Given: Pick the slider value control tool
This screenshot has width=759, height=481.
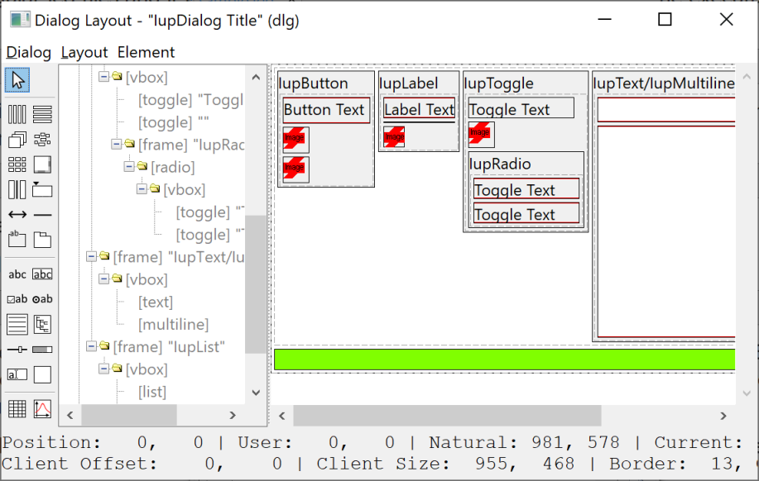Looking at the screenshot, I should click(x=17, y=350).
